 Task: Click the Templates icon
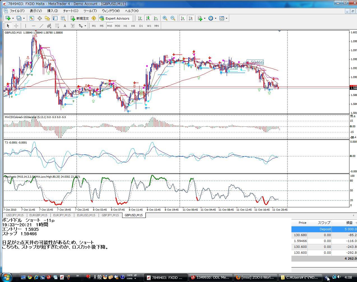(x=222, y=18)
